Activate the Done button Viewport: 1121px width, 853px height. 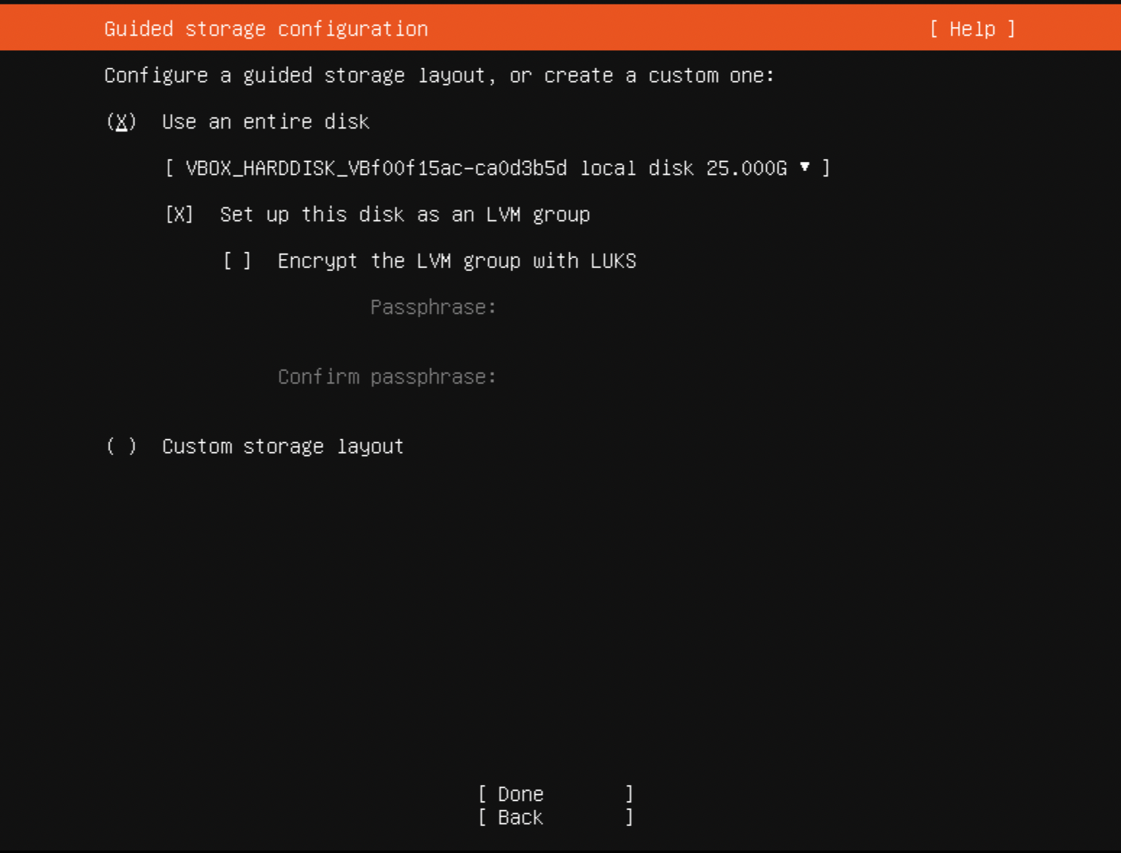point(556,794)
